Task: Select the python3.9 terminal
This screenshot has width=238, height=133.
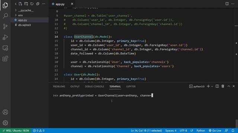Action: (197, 86)
